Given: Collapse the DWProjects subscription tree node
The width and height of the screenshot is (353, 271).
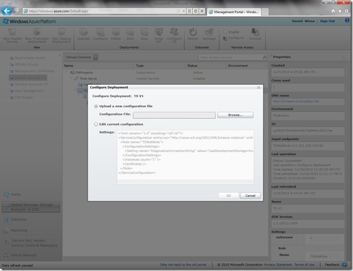Looking at the screenshot, I should (66, 72).
